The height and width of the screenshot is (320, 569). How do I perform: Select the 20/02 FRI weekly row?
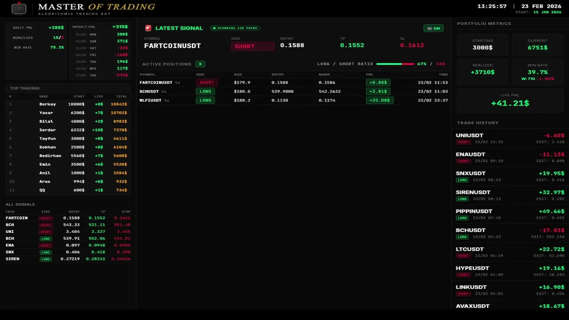101,55
